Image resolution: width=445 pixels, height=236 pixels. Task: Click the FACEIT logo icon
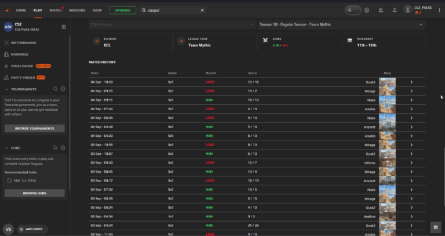(7, 10)
